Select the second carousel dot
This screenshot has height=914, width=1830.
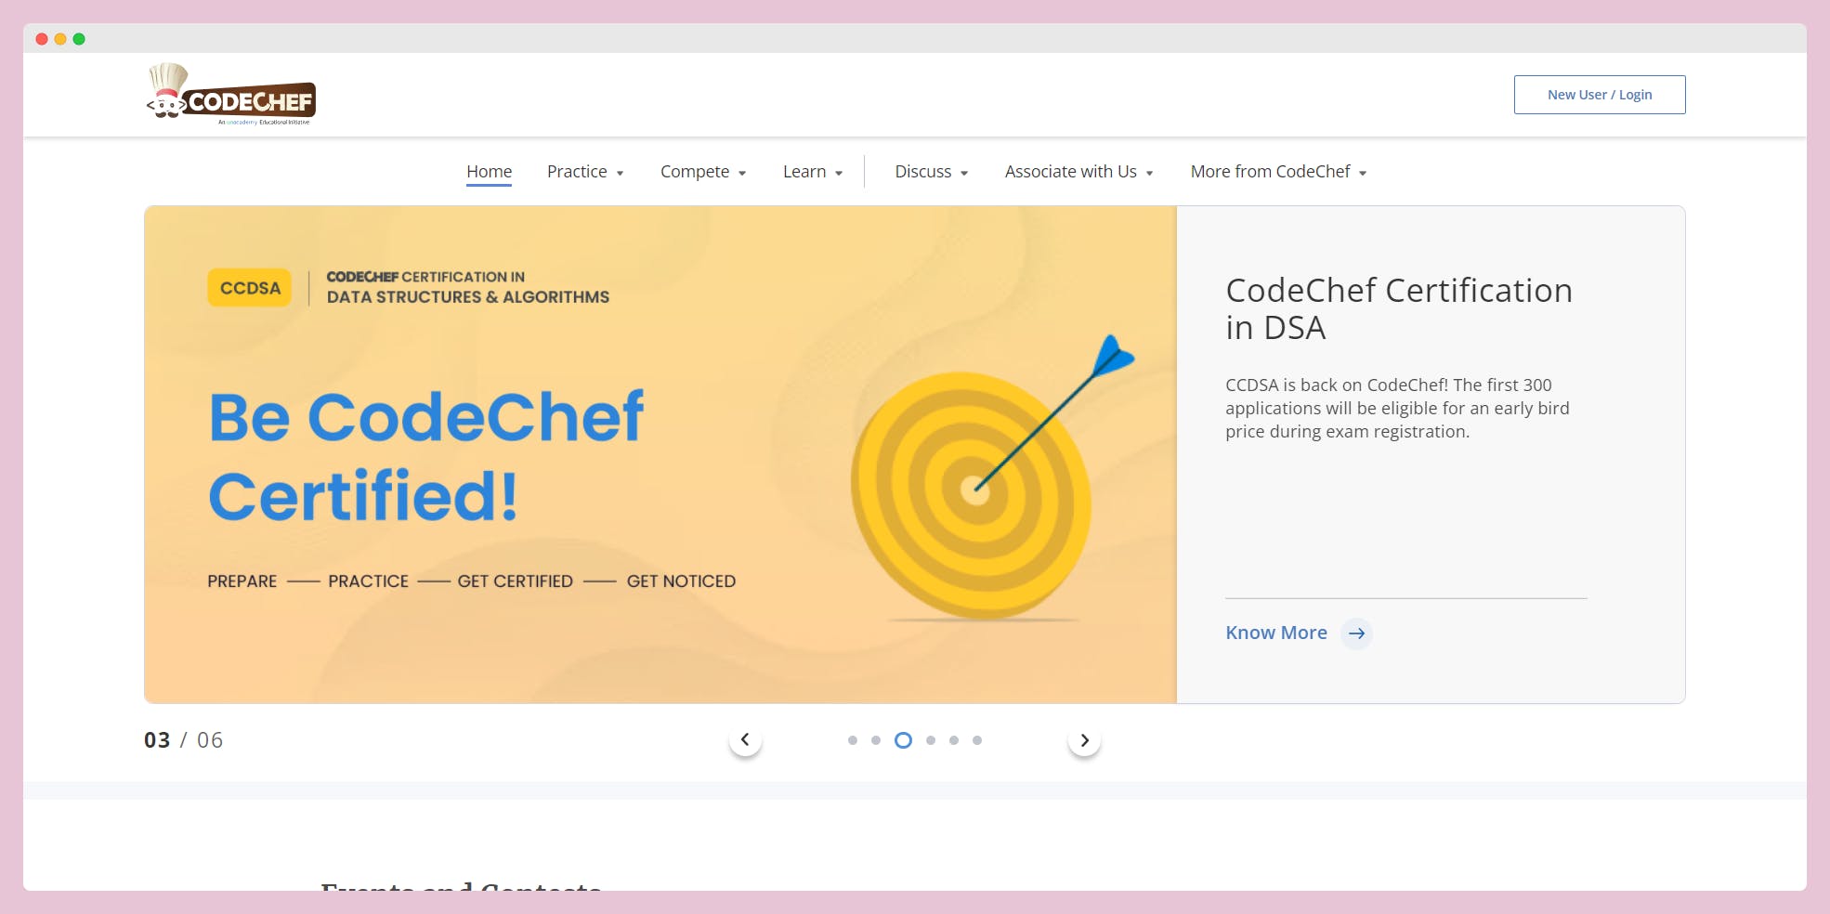click(876, 740)
